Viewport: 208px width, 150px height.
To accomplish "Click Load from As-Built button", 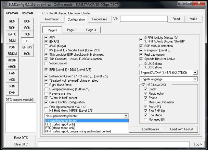I will pyautogui.click(x=182, y=129).
